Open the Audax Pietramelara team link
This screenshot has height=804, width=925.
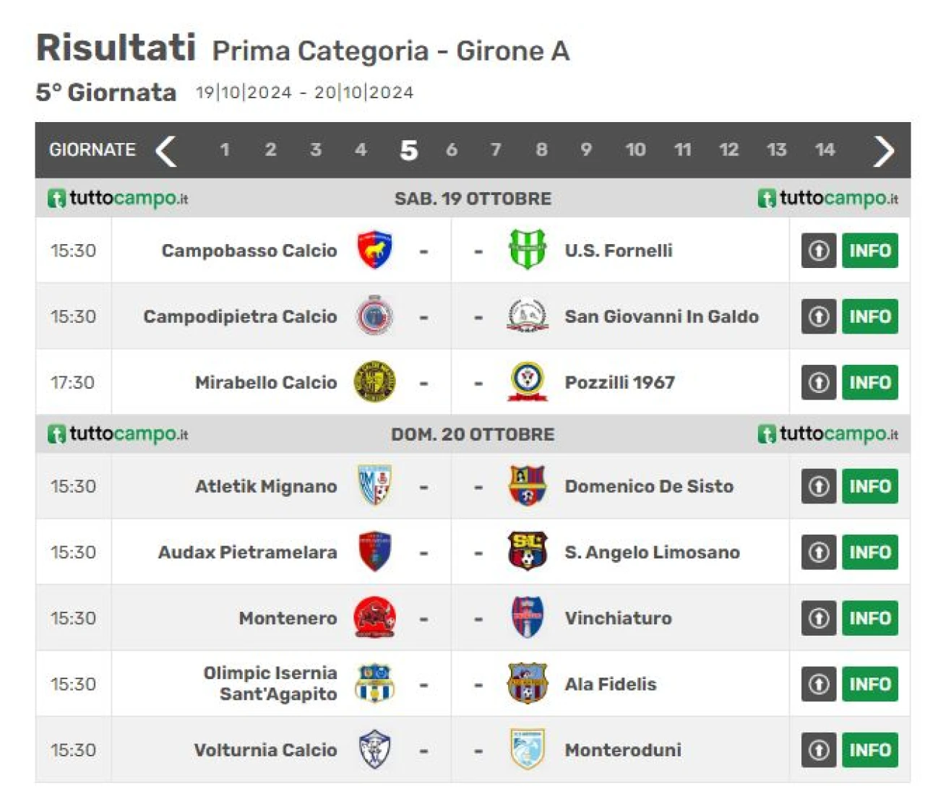pyautogui.click(x=247, y=552)
